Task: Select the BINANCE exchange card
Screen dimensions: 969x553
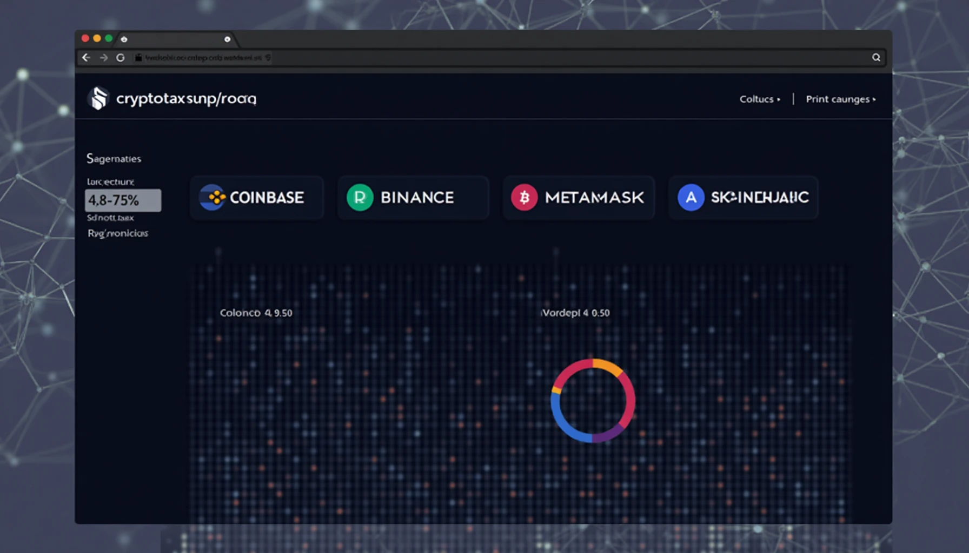Action: 413,198
